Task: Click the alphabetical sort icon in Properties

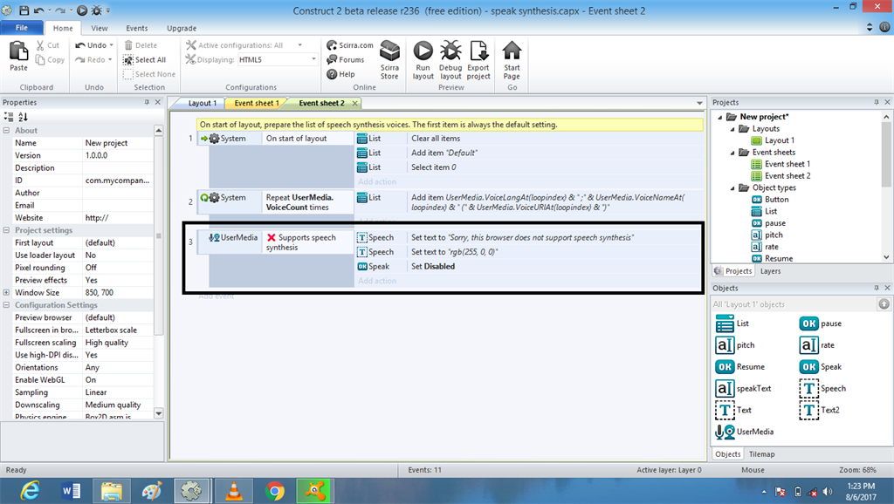Action: click(x=23, y=117)
